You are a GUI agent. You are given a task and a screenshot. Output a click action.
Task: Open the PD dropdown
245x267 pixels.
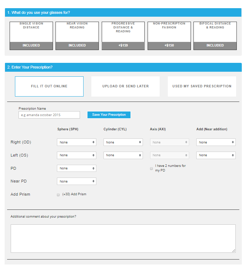click(76, 168)
